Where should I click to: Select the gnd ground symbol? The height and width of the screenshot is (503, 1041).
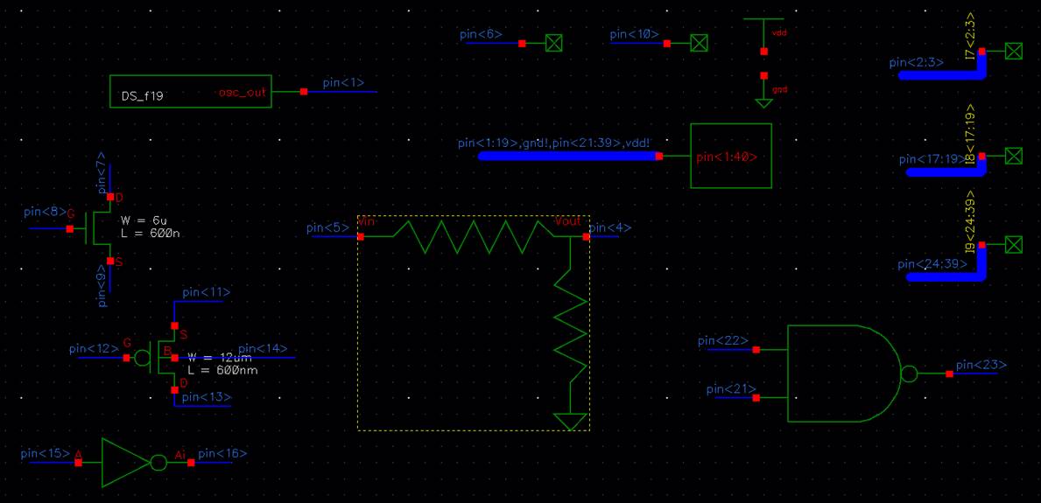click(764, 91)
